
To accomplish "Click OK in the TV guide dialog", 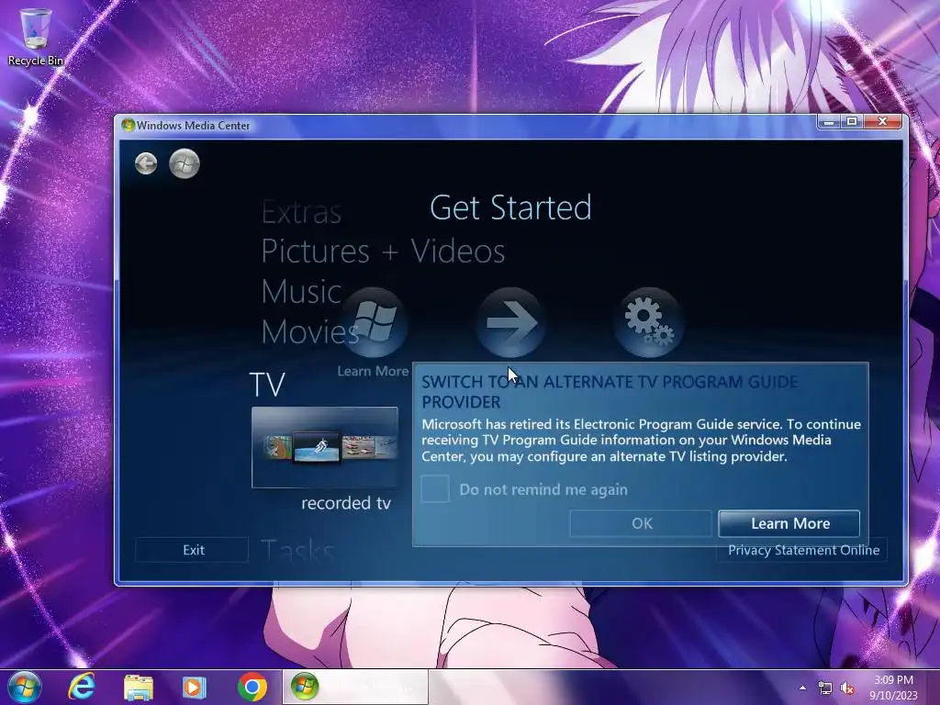I will tap(641, 523).
